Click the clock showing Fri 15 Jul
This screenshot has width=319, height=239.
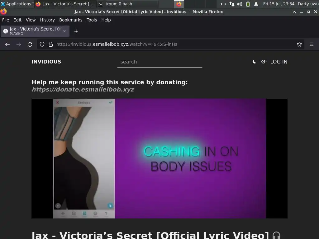pyautogui.click(x=279, y=4)
